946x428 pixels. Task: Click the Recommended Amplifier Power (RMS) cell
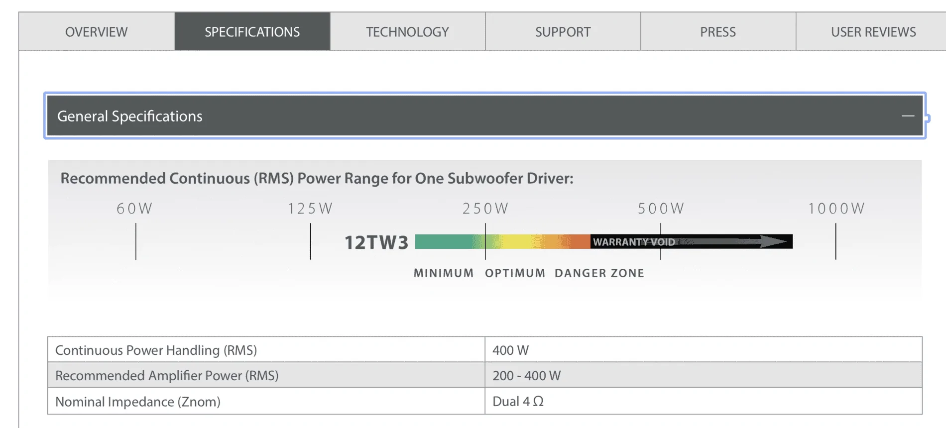(266, 375)
